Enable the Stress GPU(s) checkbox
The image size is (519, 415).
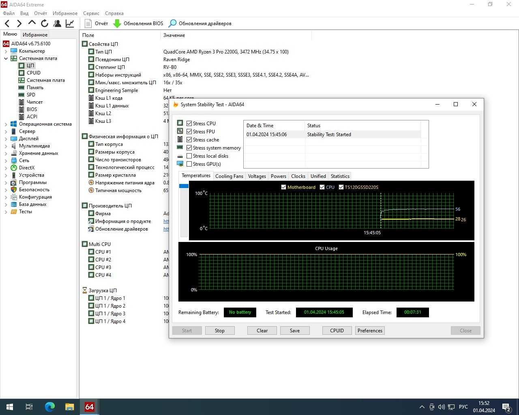pyautogui.click(x=189, y=164)
